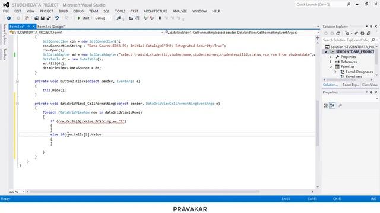Switch to the Class View tab
The height and width of the screenshot is (213, 380).
pos(369,85)
